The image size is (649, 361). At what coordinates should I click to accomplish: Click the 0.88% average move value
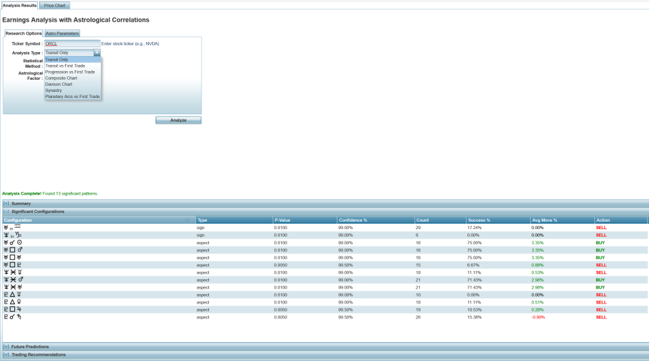(x=537, y=265)
